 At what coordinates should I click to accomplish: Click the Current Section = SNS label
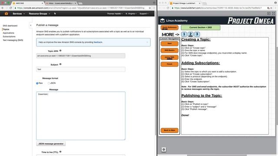201,28
